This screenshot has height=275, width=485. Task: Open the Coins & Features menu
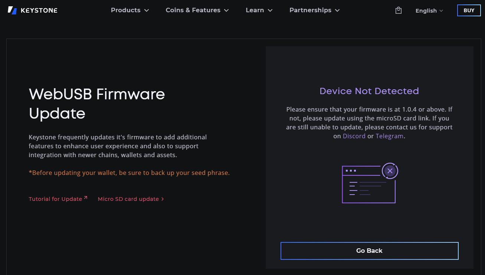coord(197,10)
